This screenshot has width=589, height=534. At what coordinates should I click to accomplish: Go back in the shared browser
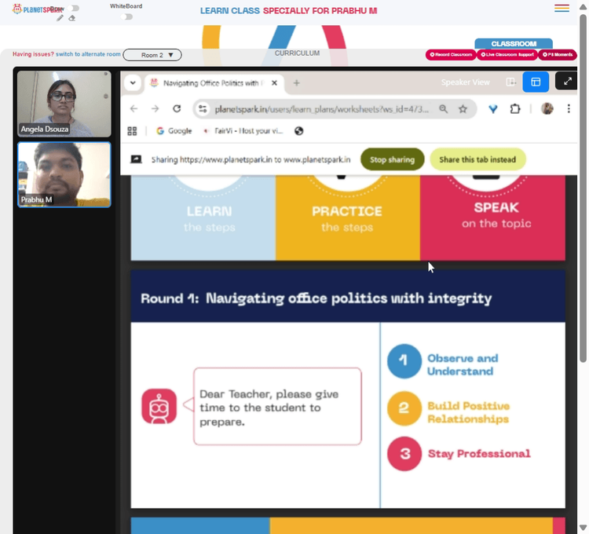pos(134,109)
